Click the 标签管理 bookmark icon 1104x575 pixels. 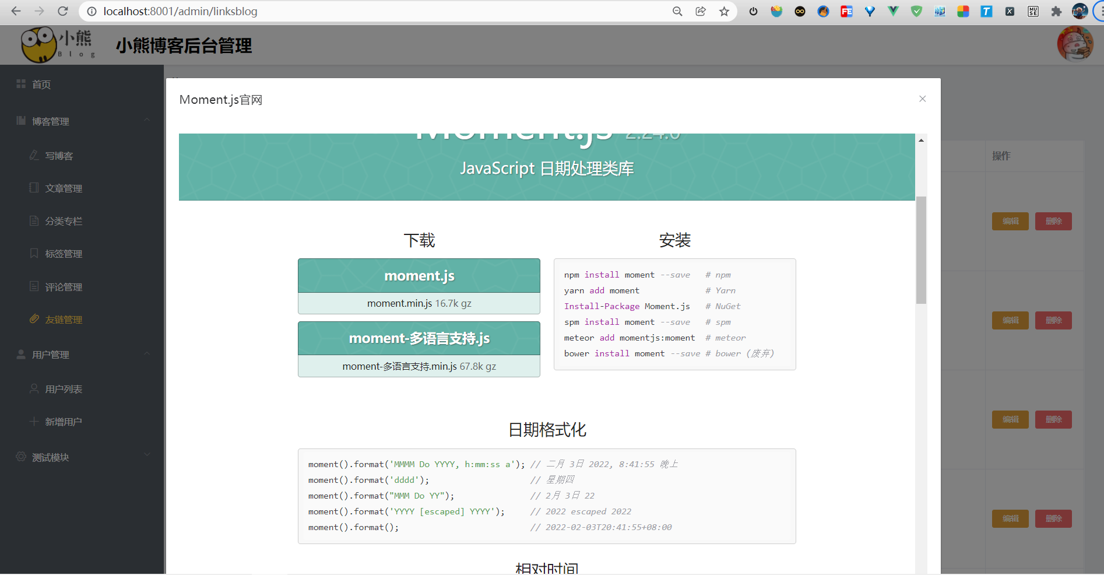(x=34, y=253)
